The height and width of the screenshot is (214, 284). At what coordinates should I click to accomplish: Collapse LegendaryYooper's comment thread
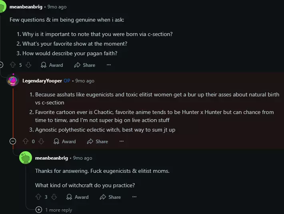click(13, 141)
